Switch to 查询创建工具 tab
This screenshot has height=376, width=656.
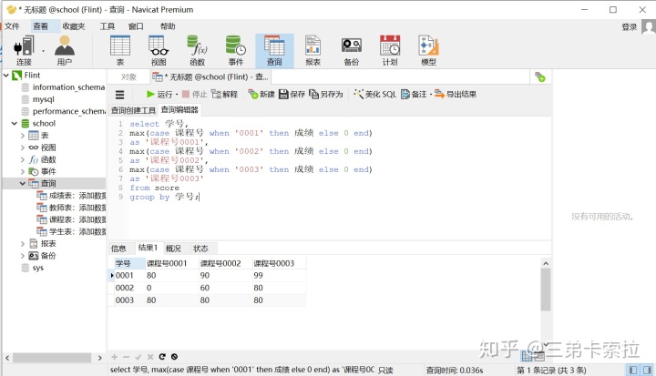click(133, 110)
